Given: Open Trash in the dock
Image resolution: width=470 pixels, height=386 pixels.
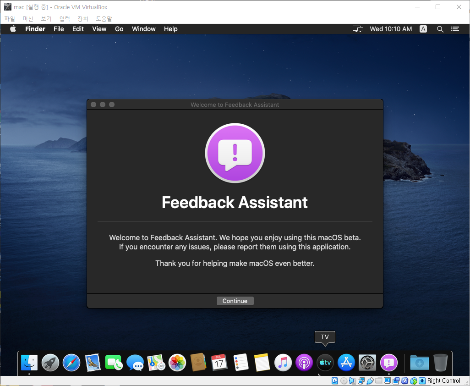Looking at the screenshot, I should pyautogui.click(x=441, y=363).
